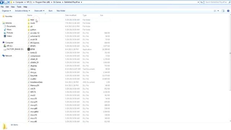Select the dice_py file name
231x130 pixels.
click(33, 72)
